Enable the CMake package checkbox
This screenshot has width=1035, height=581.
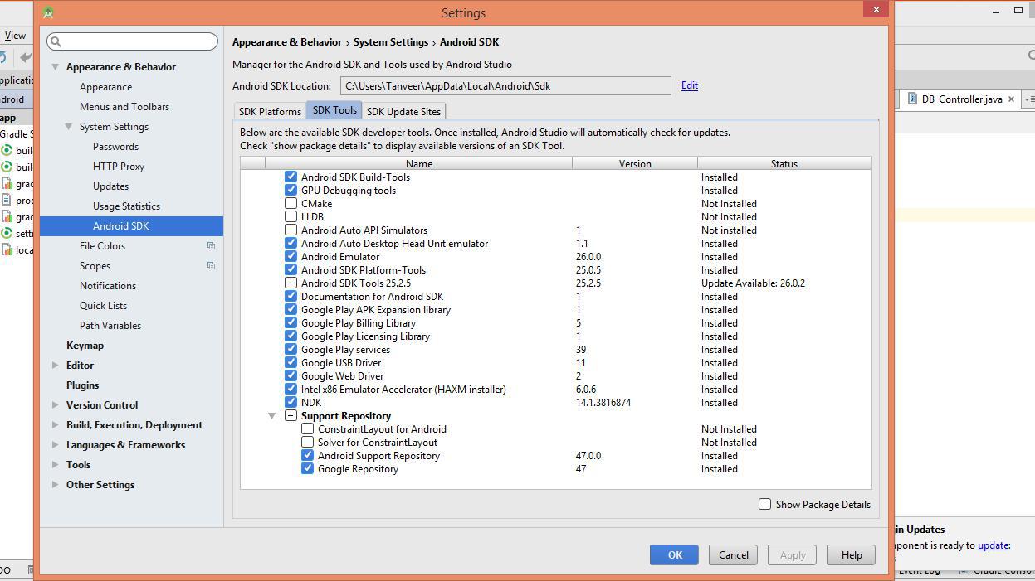[x=291, y=203]
